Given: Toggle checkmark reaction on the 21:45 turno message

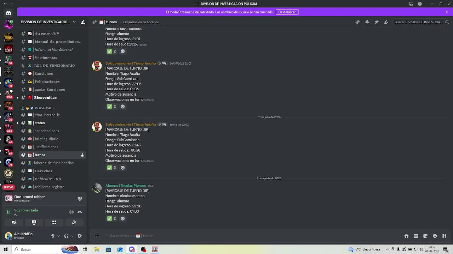Looking at the screenshot, I should pyautogui.click(x=111, y=168).
